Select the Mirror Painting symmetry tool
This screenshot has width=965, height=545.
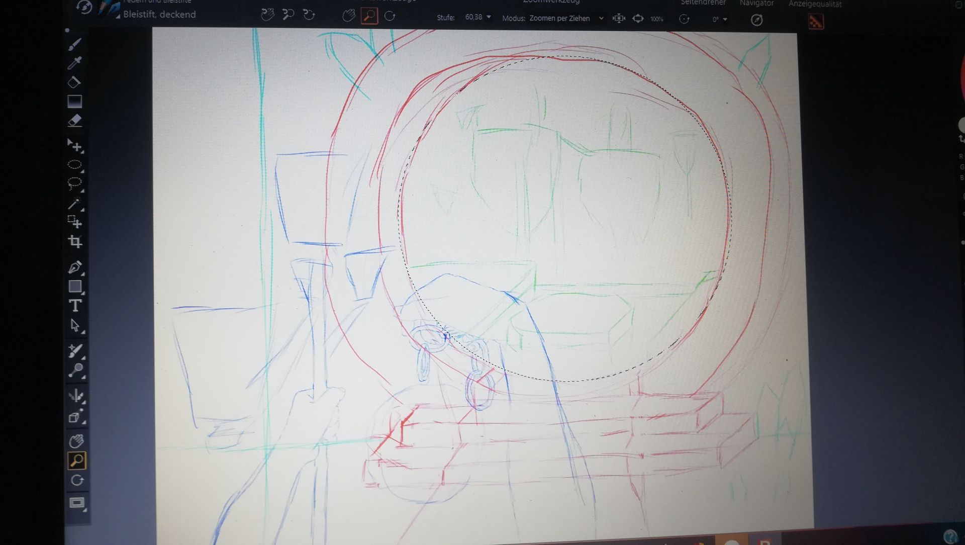click(x=76, y=396)
